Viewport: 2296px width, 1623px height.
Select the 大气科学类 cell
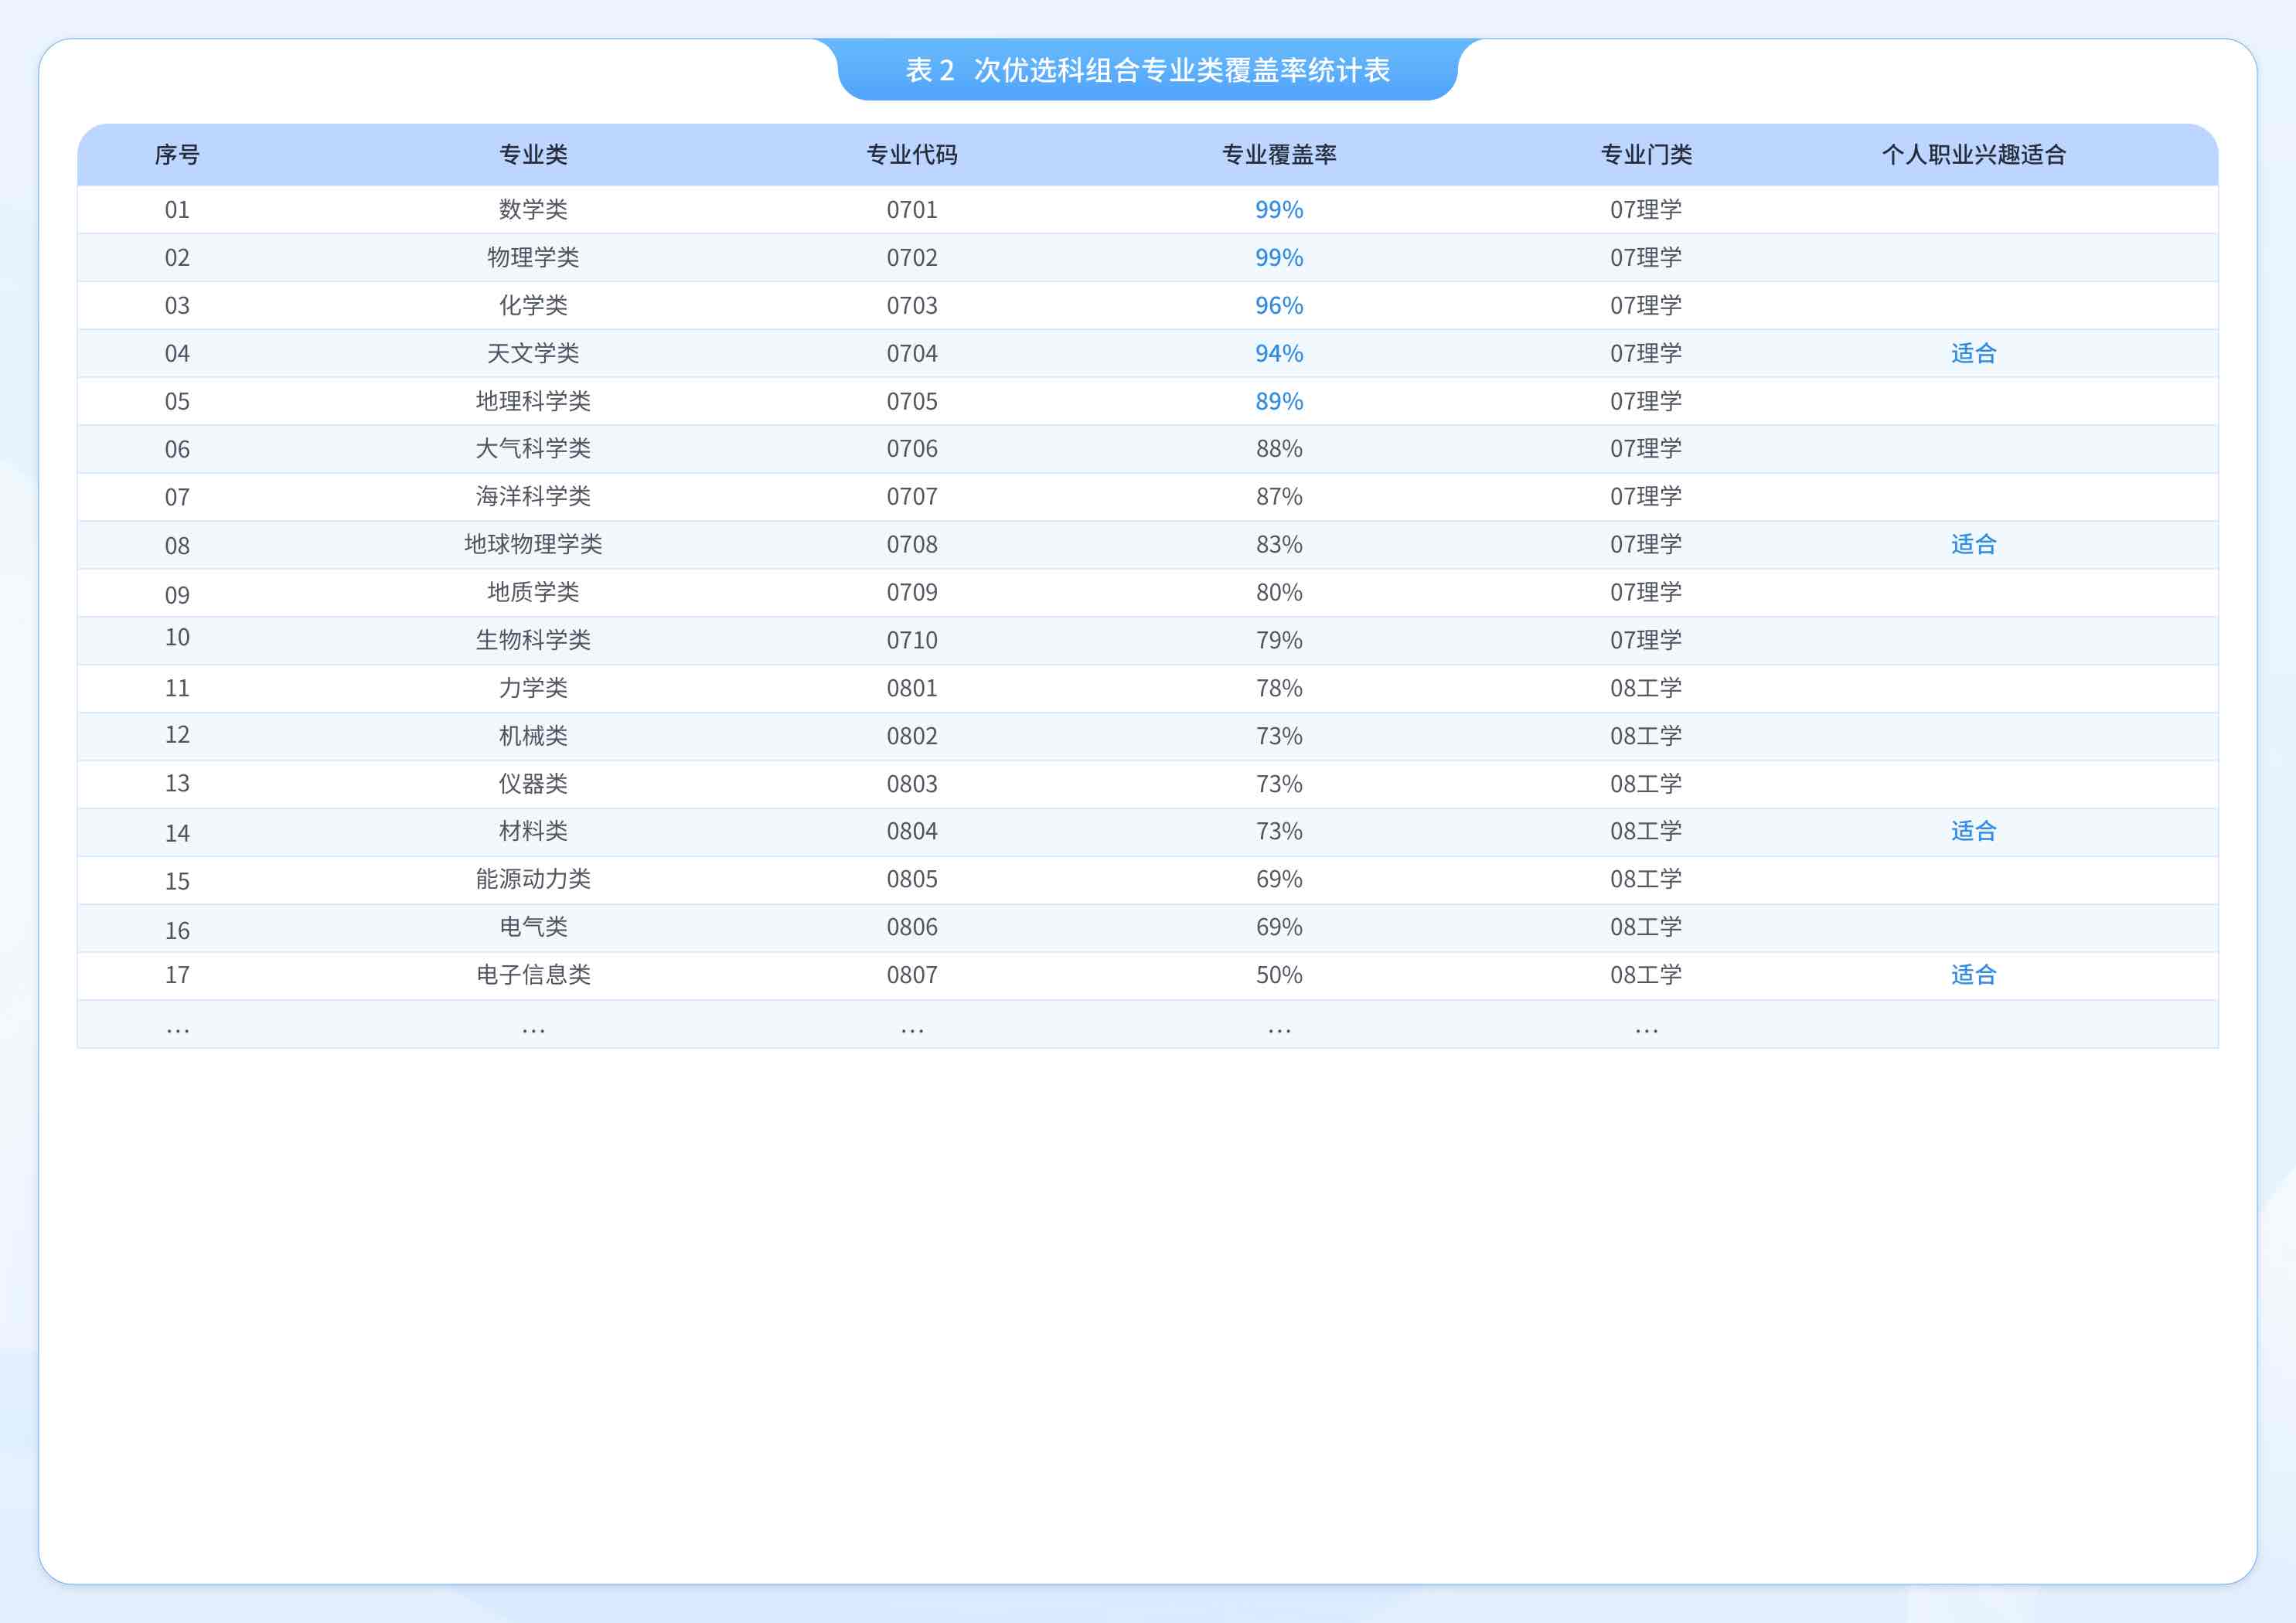tap(533, 449)
